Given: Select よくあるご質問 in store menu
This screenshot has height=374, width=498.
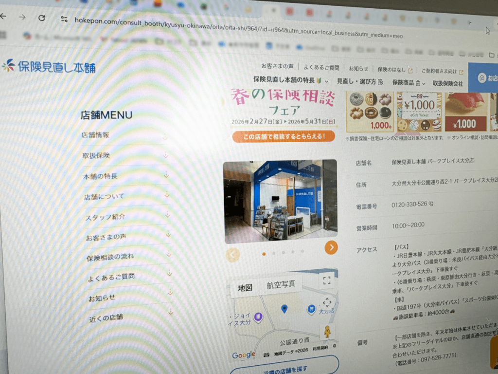Looking at the screenshot, I should 130,277.
